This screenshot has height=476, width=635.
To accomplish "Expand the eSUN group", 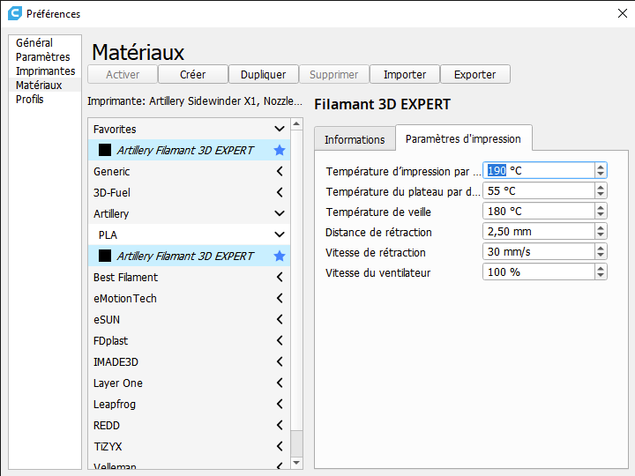I will (280, 319).
